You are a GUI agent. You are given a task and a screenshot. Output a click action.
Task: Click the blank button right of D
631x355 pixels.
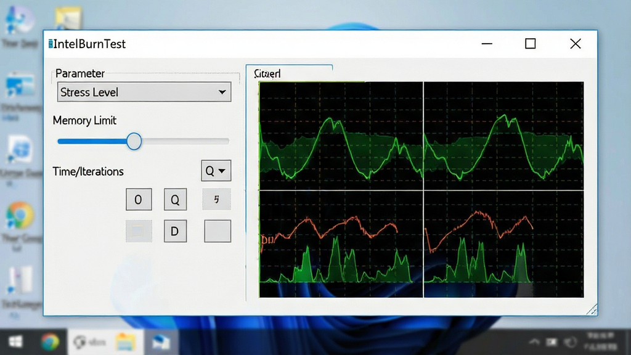[x=218, y=231]
